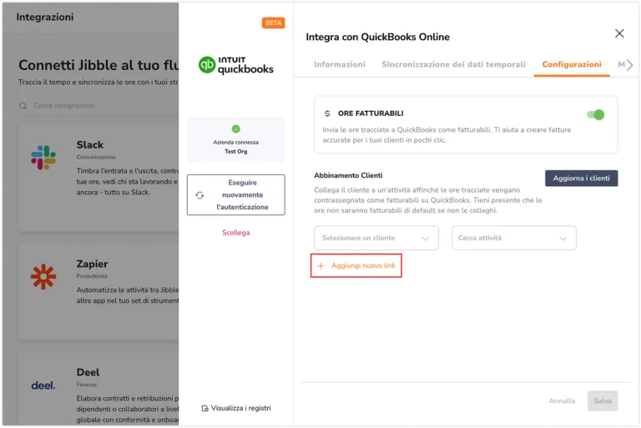Click the plus icon in Aggiungi nuovo link
Viewport: 641px width, 428px height.
click(x=320, y=266)
